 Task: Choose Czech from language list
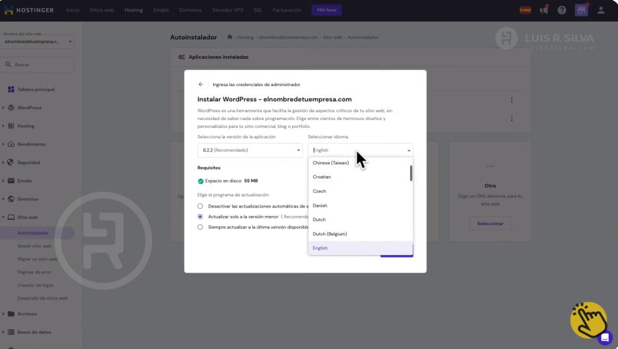pos(360,191)
